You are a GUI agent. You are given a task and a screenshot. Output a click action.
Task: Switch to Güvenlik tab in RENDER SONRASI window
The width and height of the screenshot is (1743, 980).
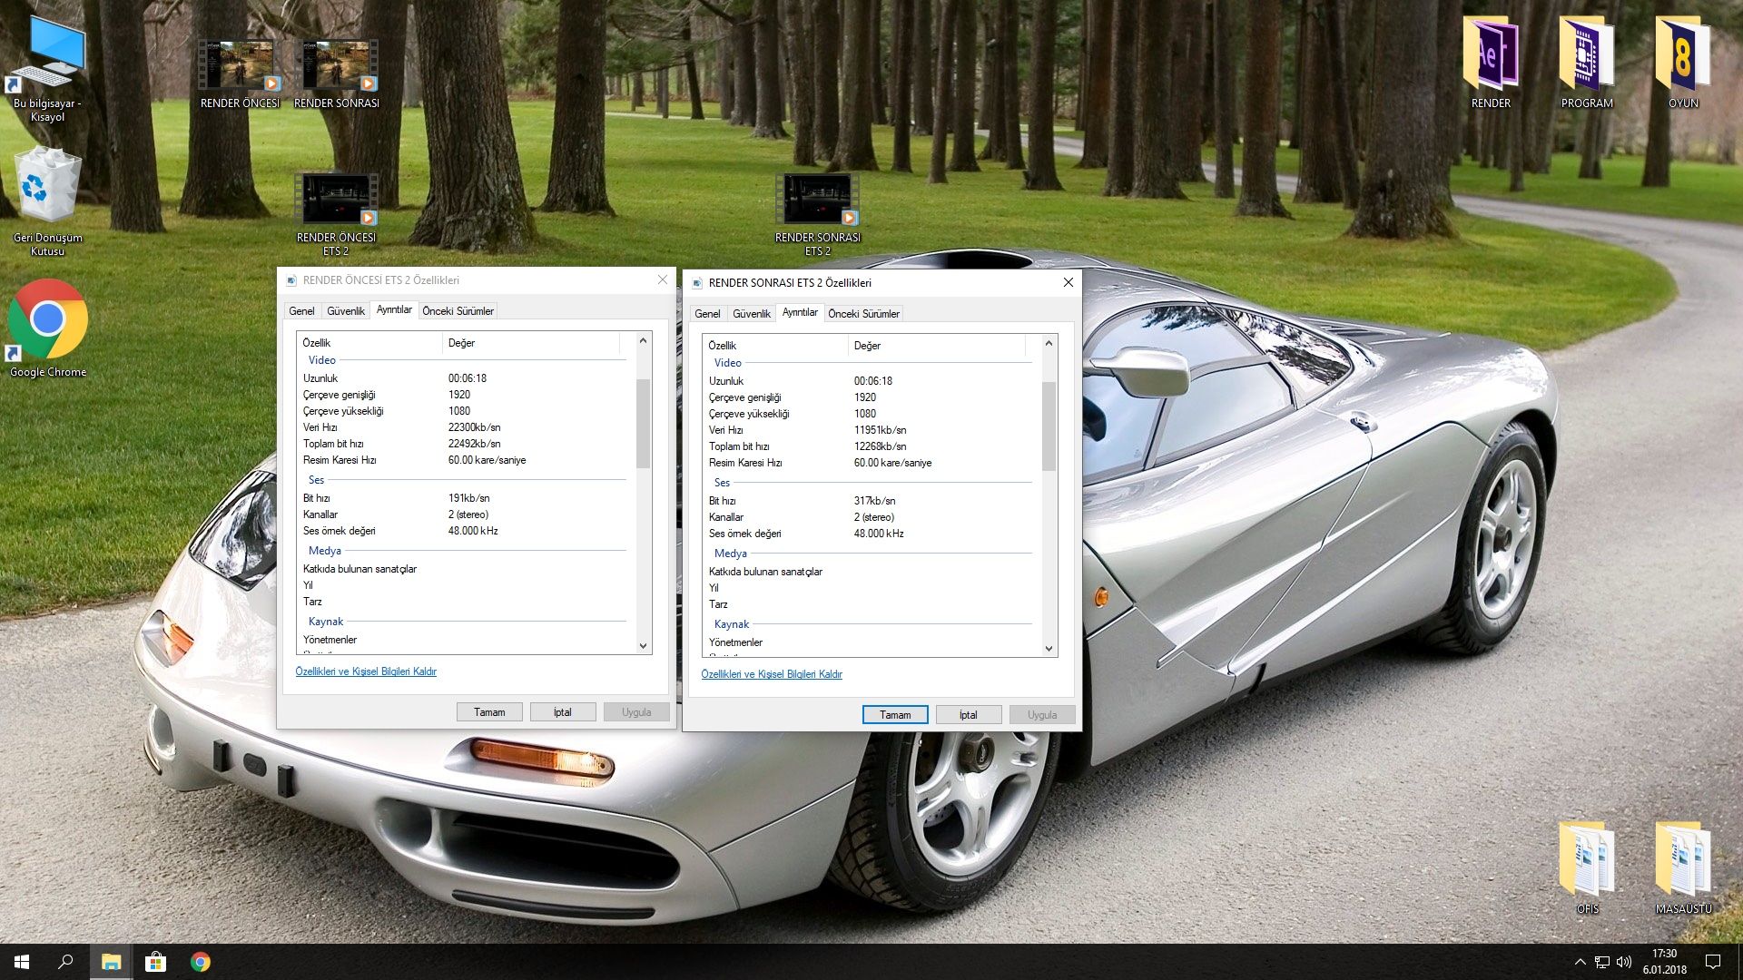tap(751, 314)
